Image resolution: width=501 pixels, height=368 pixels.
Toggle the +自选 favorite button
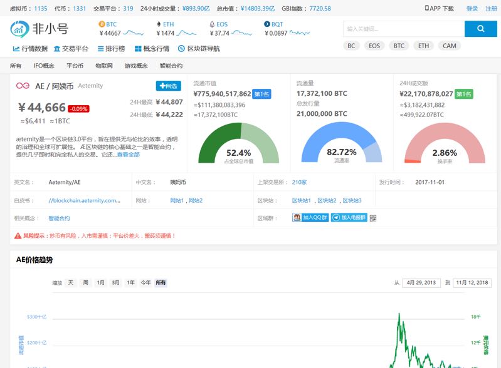pos(168,86)
